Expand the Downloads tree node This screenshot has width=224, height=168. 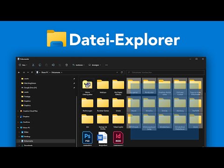[19, 146]
